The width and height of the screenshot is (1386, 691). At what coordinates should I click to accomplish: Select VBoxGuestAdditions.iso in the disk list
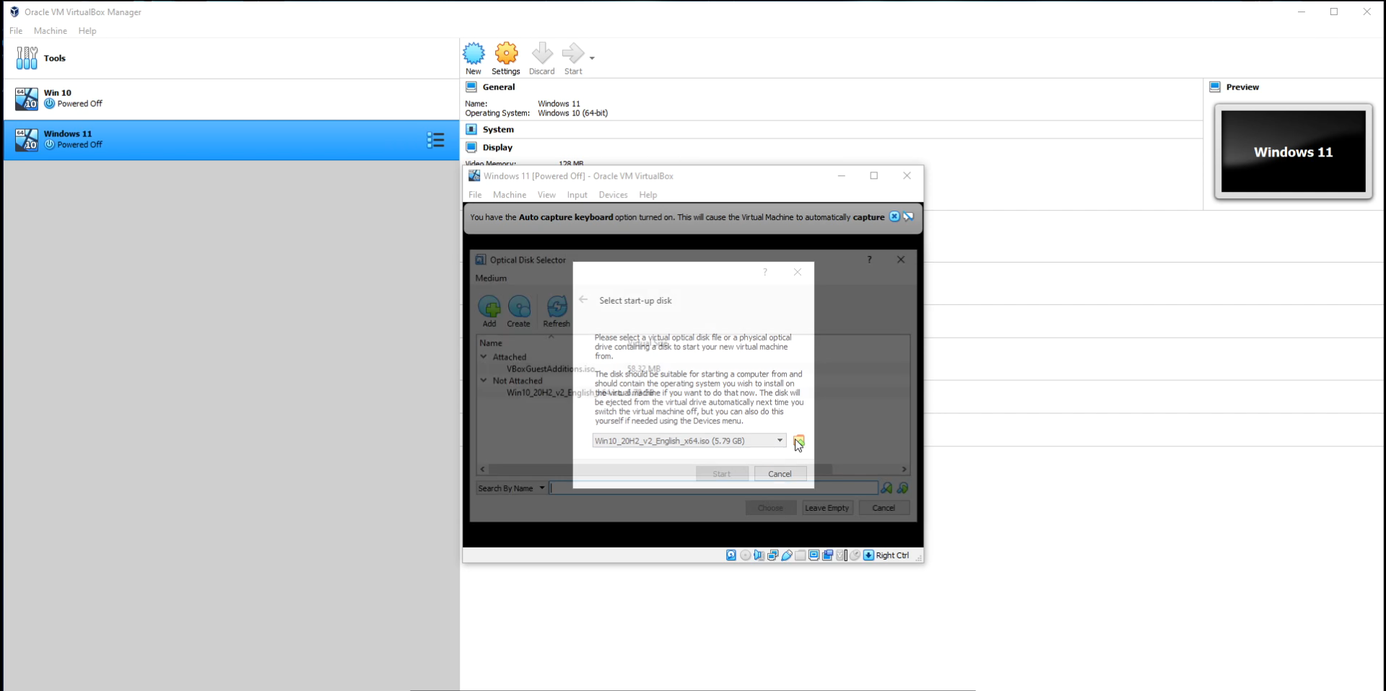coord(550,369)
